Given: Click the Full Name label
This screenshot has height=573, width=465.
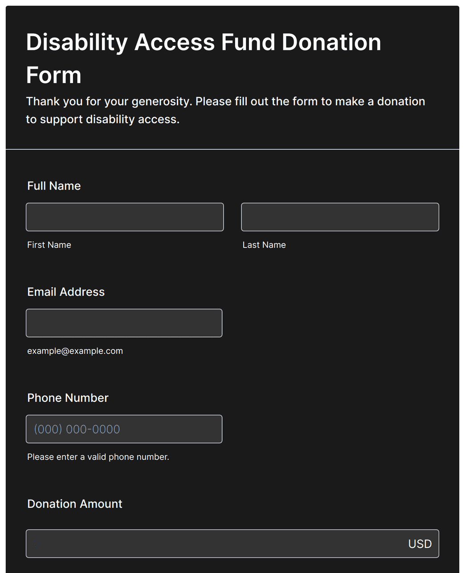Looking at the screenshot, I should [54, 186].
